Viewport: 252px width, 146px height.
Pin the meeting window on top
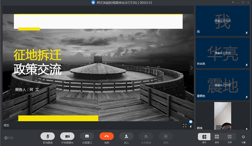tap(233, 2)
